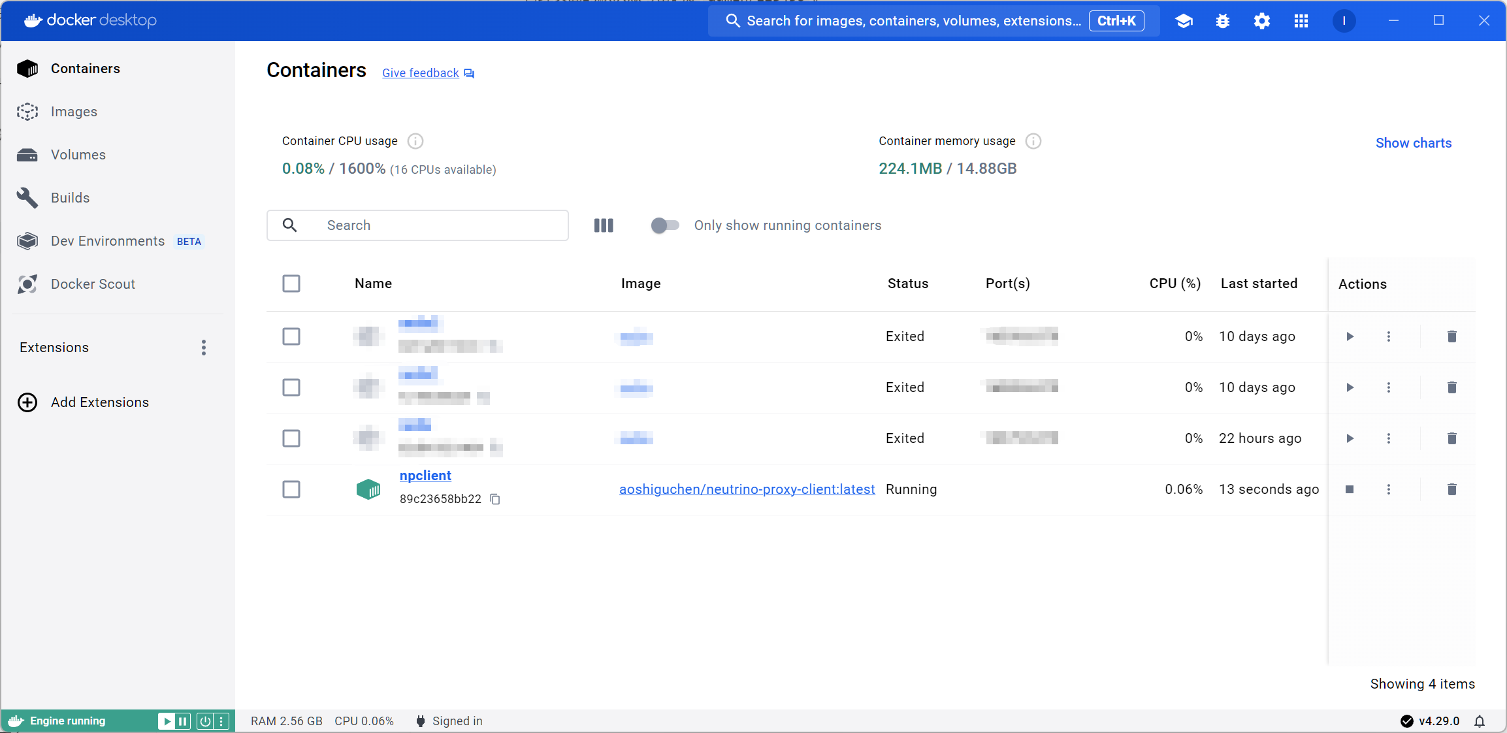The height and width of the screenshot is (733, 1507).
Task: Sort by the Status column header
Action: click(908, 284)
